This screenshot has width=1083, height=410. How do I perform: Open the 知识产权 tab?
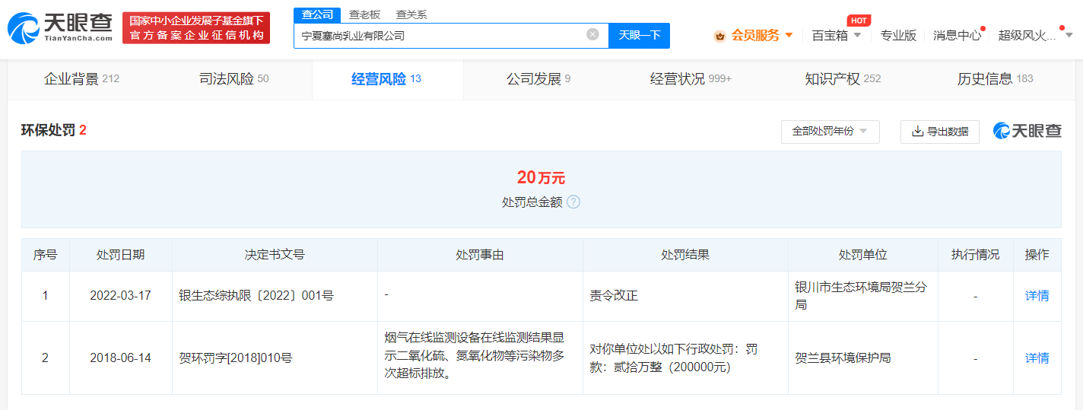point(842,79)
